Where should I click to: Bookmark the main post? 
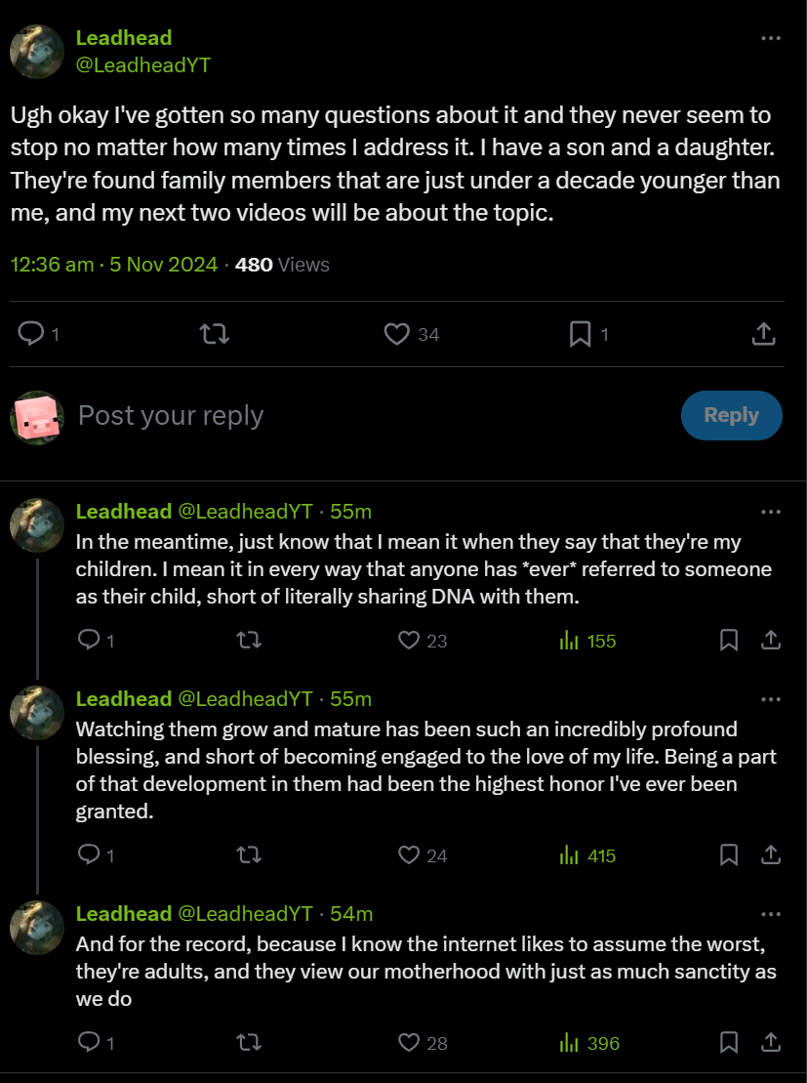(580, 335)
